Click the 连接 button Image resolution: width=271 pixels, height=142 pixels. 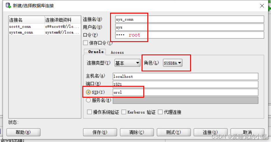coord(211,132)
